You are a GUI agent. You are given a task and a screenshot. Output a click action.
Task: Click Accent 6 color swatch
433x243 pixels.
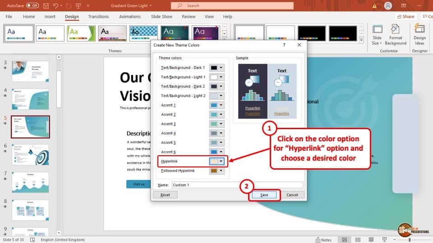[x=214, y=152]
